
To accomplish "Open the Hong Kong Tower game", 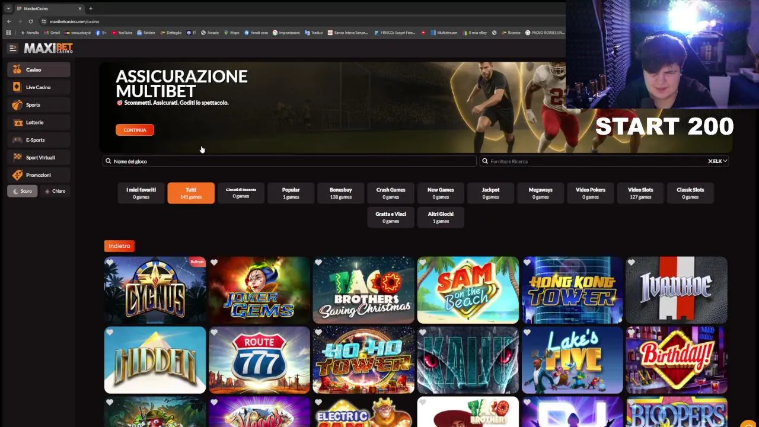I will tap(572, 290).
